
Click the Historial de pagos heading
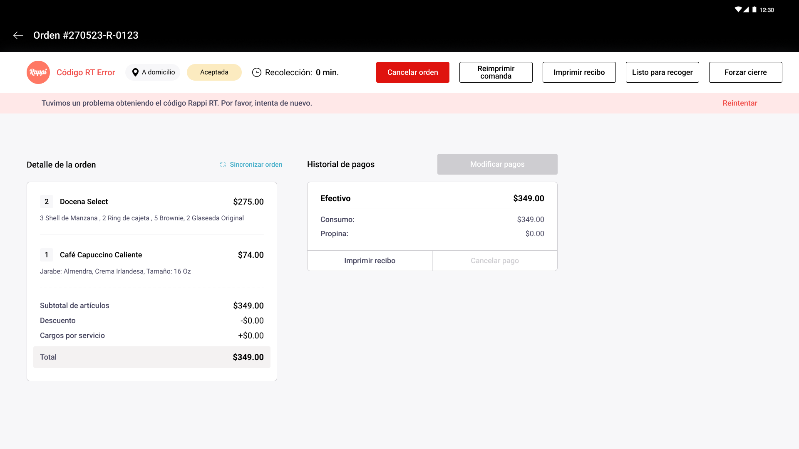[x=341, y=164]
